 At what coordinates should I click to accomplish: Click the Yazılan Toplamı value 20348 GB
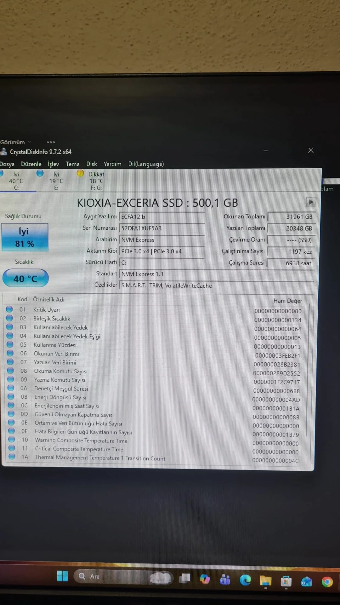291,228
